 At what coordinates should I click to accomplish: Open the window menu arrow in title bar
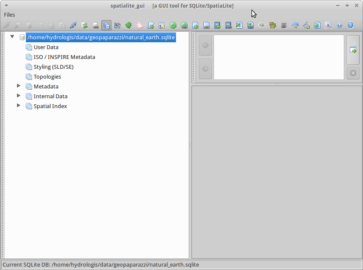6,6
